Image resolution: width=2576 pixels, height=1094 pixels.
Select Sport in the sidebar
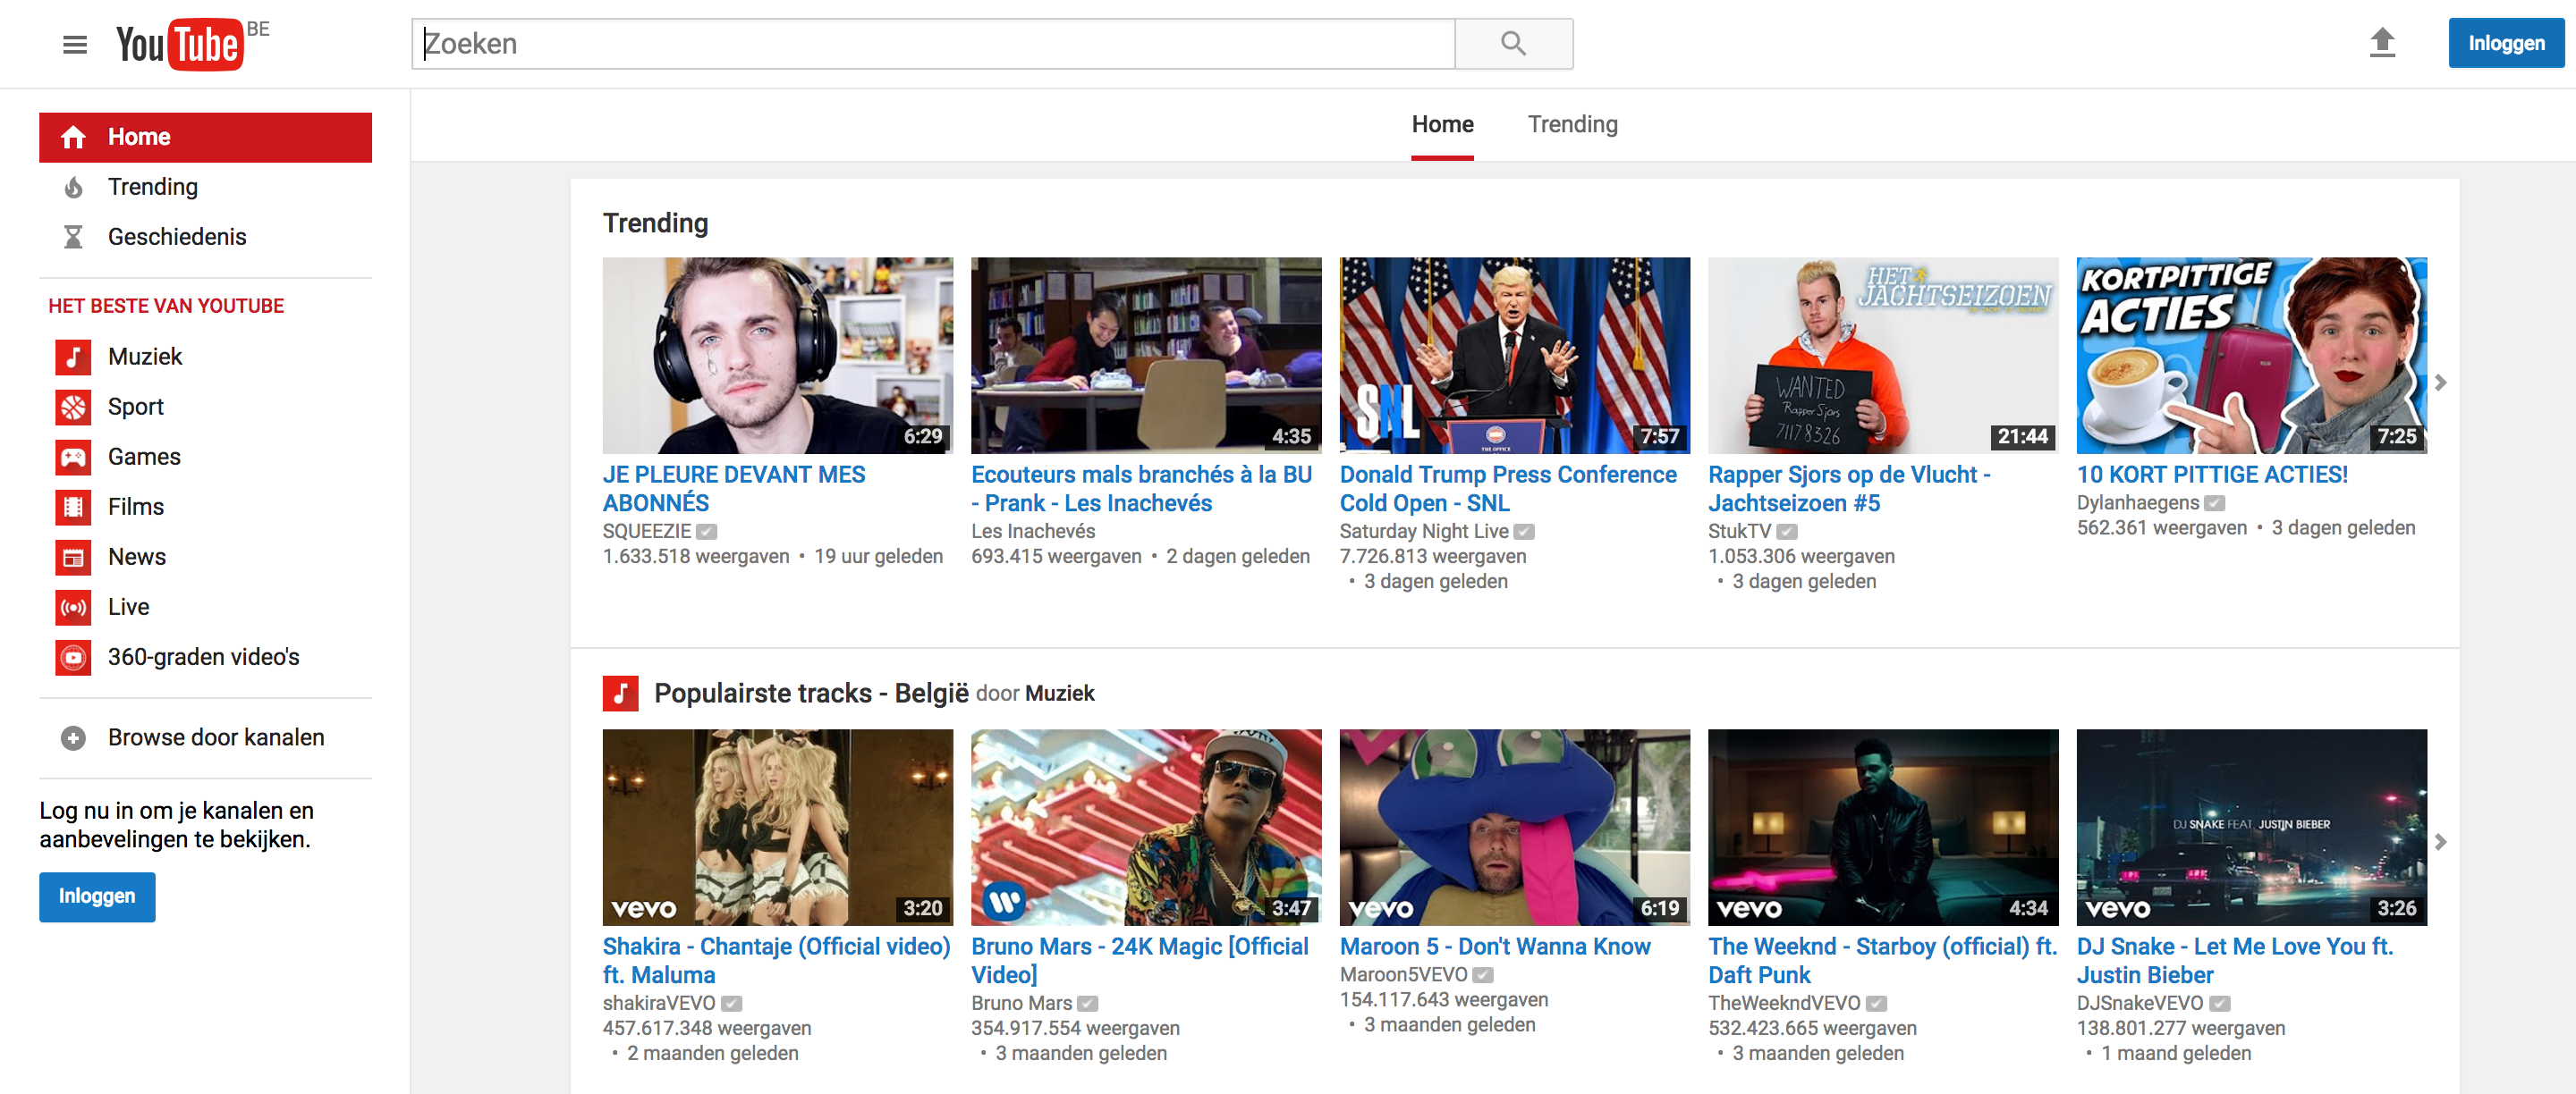coord(136,407)
